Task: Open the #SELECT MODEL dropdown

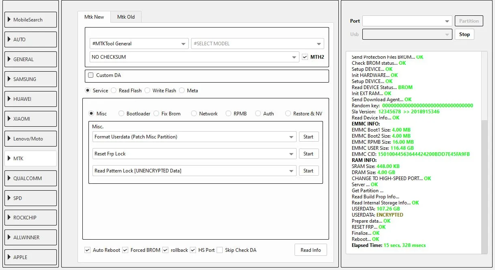Action: 257,44
